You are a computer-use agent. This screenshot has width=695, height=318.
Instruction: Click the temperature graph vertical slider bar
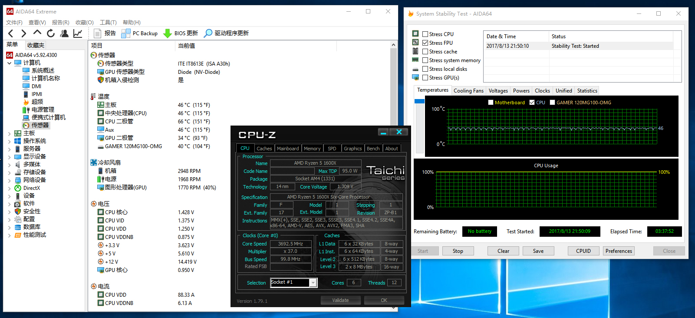pos(419,126)
